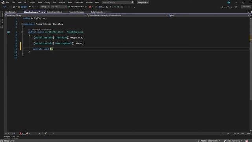Click the Save All toolbar icon
This screenshot has width=252, height=142.
coord(25,7)
